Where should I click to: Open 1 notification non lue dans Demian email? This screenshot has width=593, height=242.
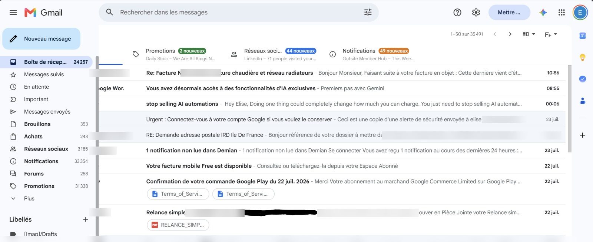coord(332,151)
